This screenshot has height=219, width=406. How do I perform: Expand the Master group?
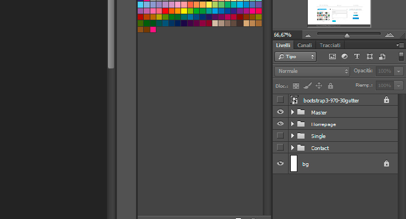[x=292, y=112]
